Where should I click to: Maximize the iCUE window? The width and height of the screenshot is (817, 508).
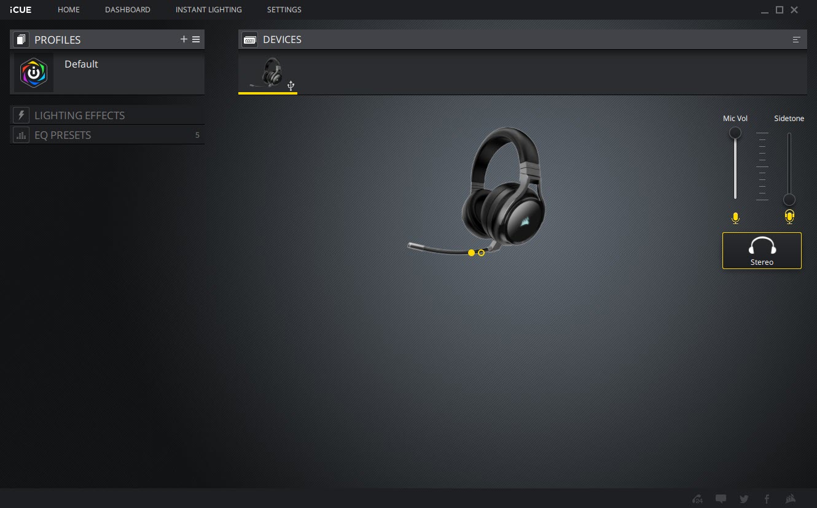[780, 10]
